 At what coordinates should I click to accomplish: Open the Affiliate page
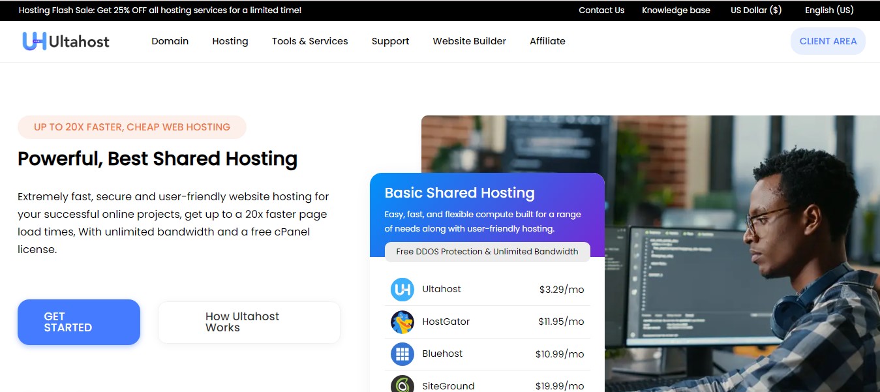coord(547,41)
